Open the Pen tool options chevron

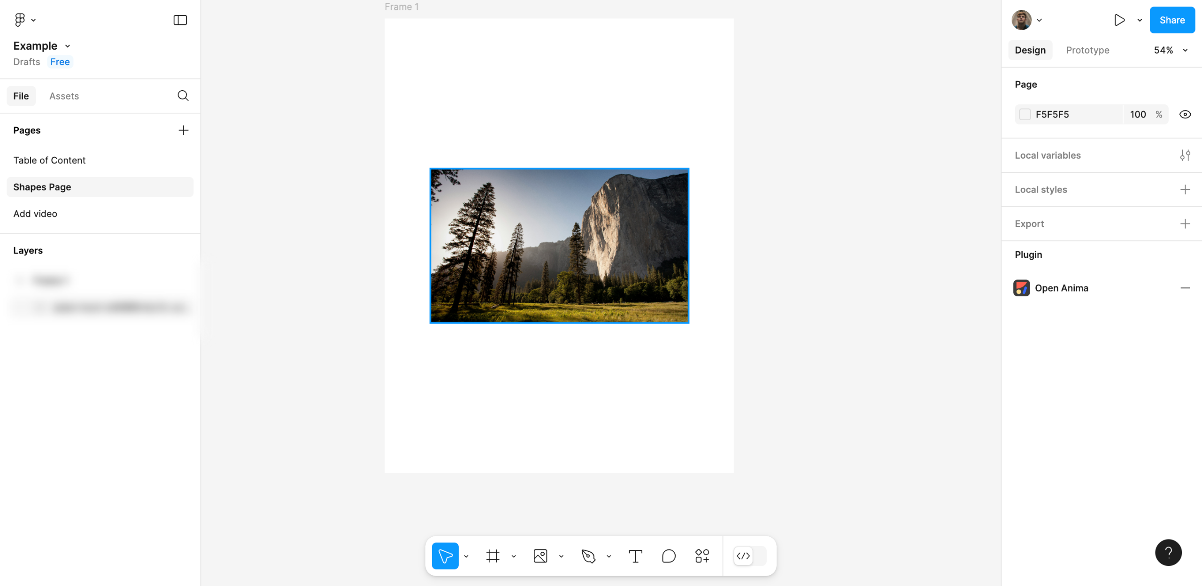click(609, 556)
